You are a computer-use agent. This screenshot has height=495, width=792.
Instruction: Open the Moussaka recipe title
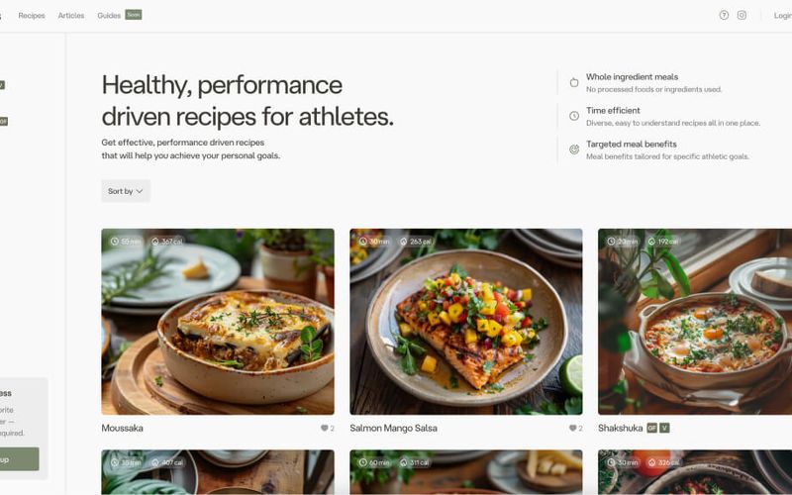tap(122, 428)
